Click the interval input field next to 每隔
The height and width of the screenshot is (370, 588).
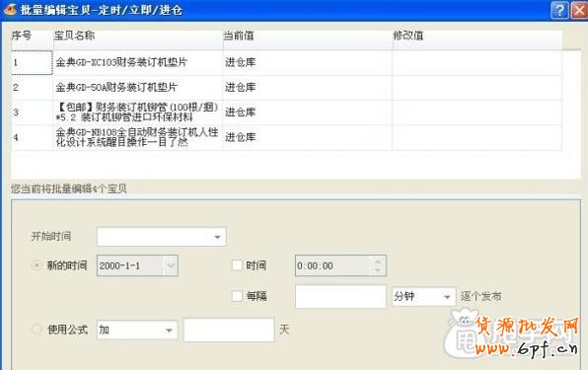(340, 297)
